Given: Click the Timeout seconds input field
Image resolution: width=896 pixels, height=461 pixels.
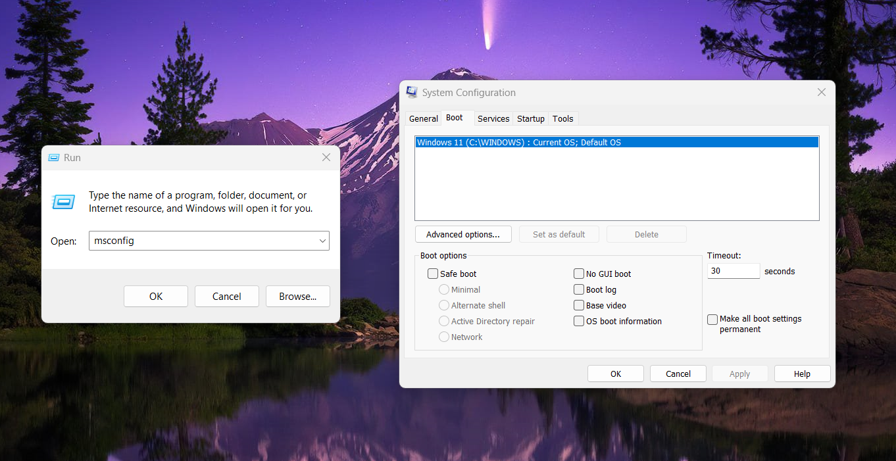Looking at the screenshot, I should (x=734, y=271).
